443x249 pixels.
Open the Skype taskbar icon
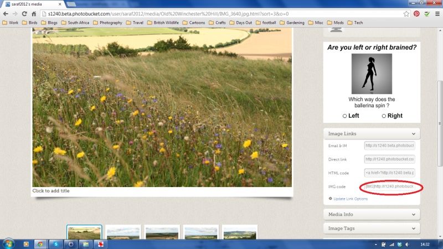click(x=56, y=244)
